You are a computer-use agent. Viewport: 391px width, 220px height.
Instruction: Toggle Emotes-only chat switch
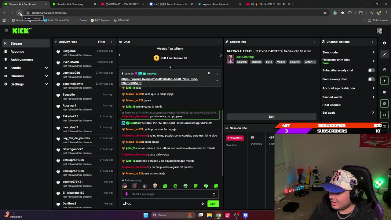coord(371,79)
